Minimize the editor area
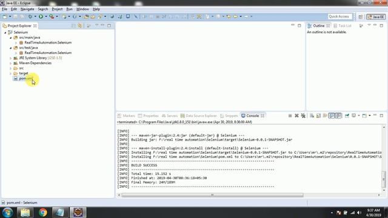The height and width of the screenshot is (218, 388). (x=293, y=25)
